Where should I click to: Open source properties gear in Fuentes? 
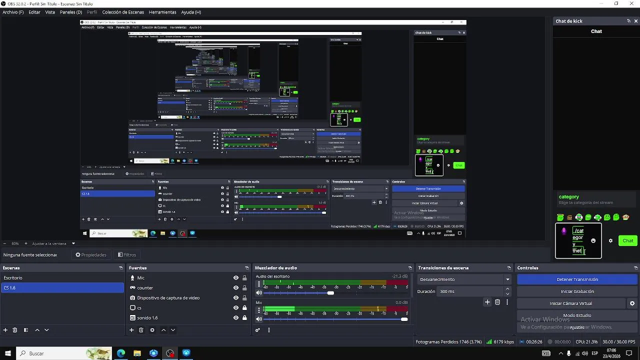tap(152, 330)
